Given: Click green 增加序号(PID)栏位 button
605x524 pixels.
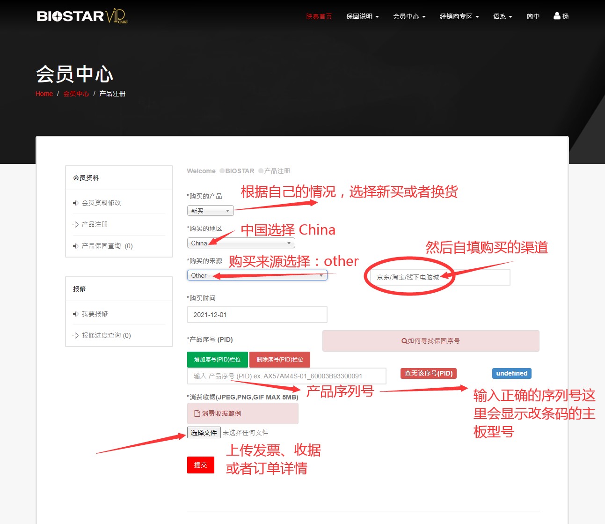Looking at the screenshot, I should click(218, 360).
